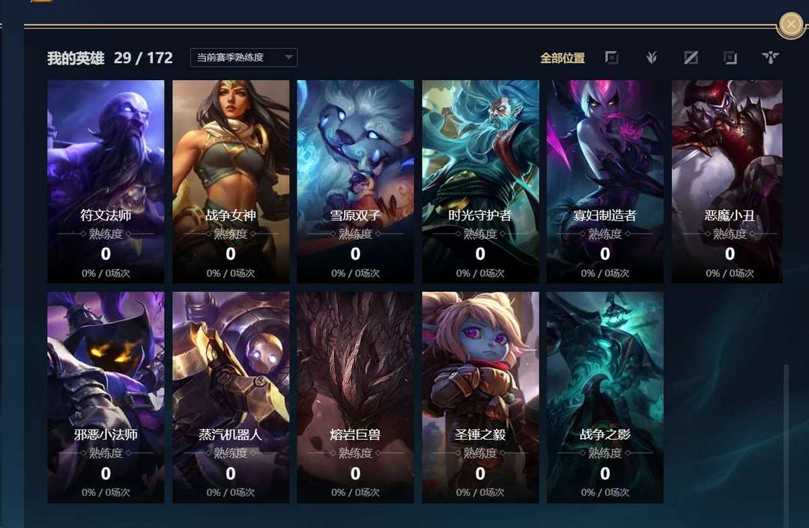Open the 战争女神 champion card

tap(231, 181)
